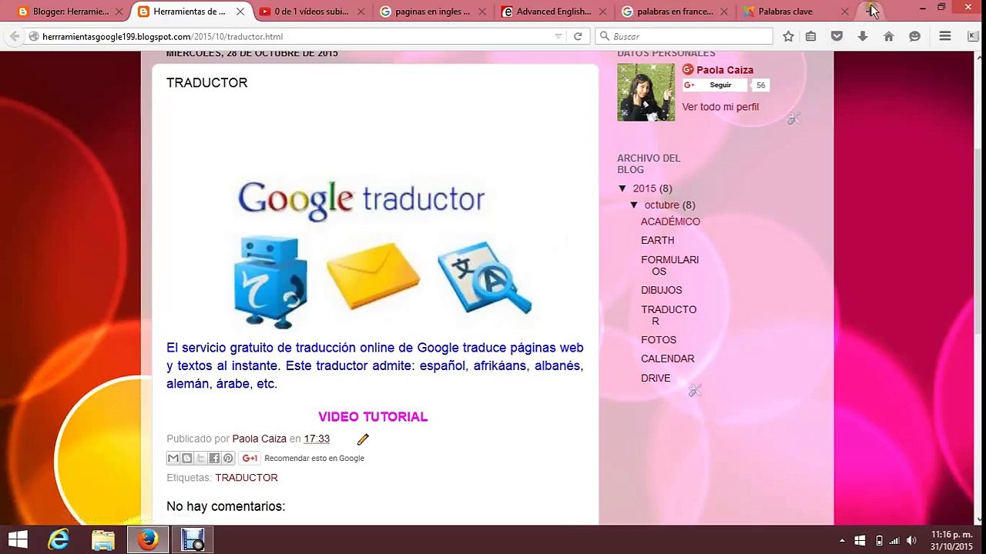Screen dimensions: 986x554
Task: Switch to the YouTube vídeos subi... tab
Action: point(311,12)
